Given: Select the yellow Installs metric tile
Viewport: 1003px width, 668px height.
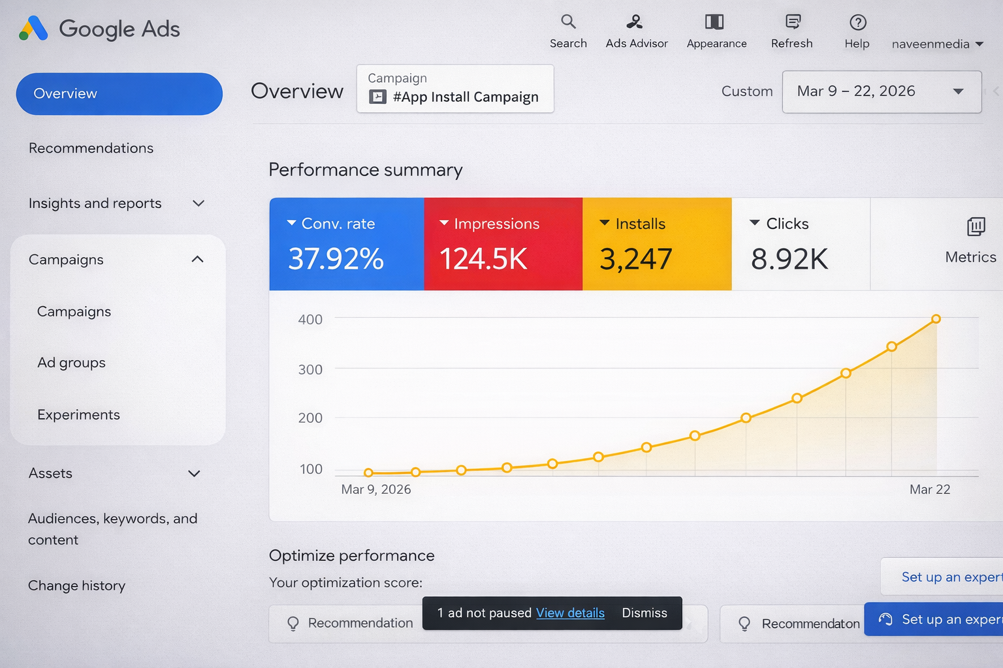Looking at the screenshot, I should [656, 244].
